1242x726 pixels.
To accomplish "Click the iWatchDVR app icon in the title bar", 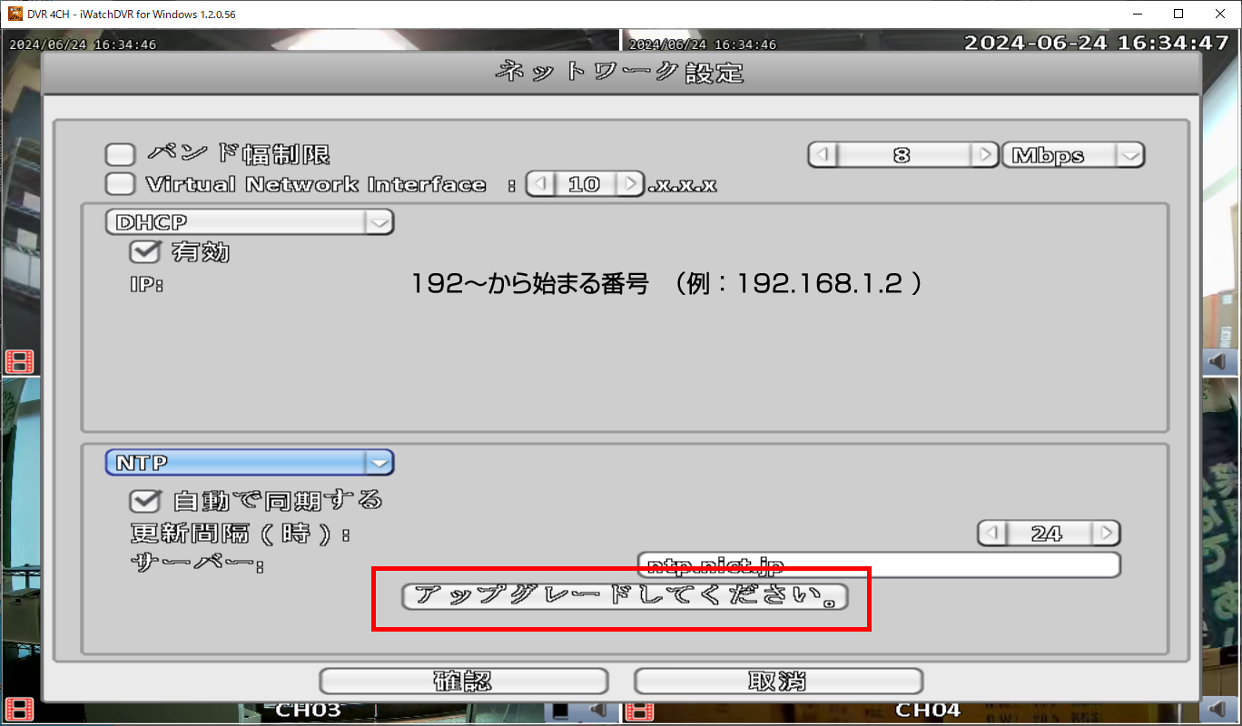I will pos(15,14).
